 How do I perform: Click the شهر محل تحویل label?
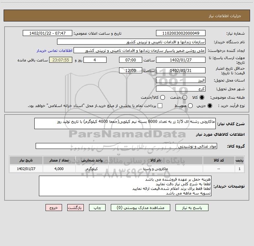[x=231, y=89]
